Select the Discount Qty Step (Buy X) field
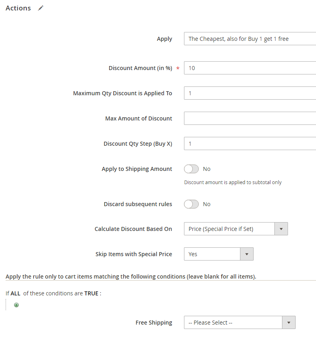Screen dimensions: 316x337 click(250, 144)
